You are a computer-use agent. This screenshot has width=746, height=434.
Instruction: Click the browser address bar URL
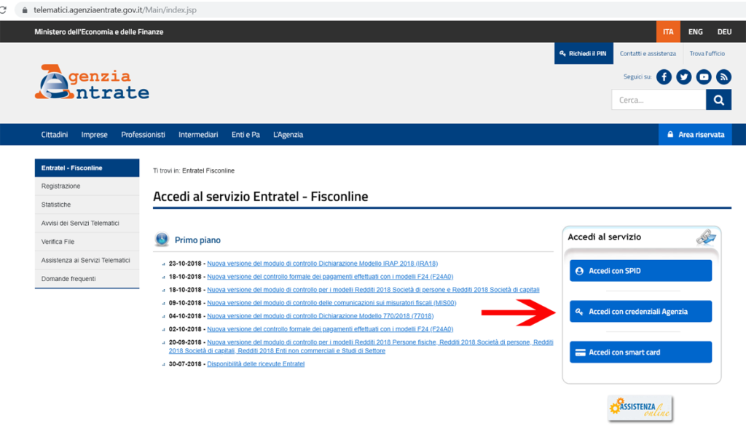(114, 10)
